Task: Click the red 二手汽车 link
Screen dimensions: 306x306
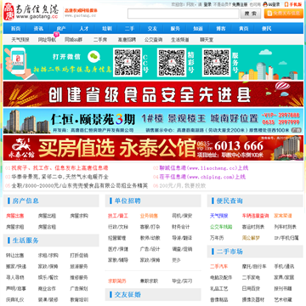Action: [x=219, y=267]
